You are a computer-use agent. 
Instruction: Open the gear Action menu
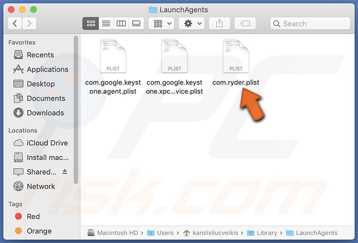(x=192, y=24)
